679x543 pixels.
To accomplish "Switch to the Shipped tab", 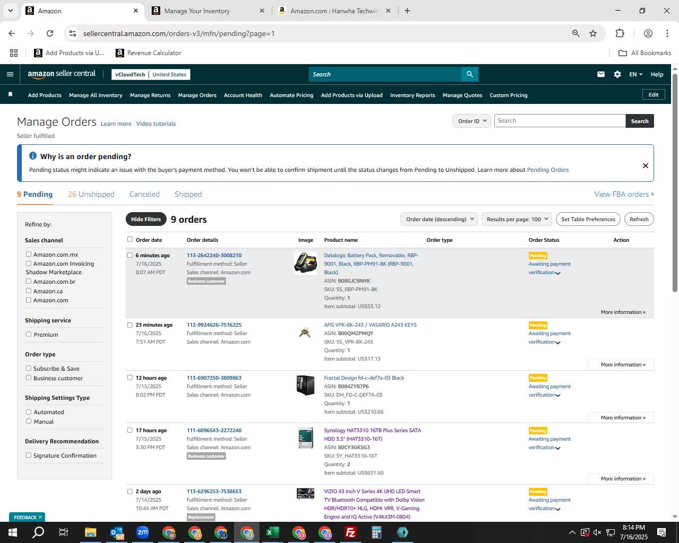I will (188, 194).
